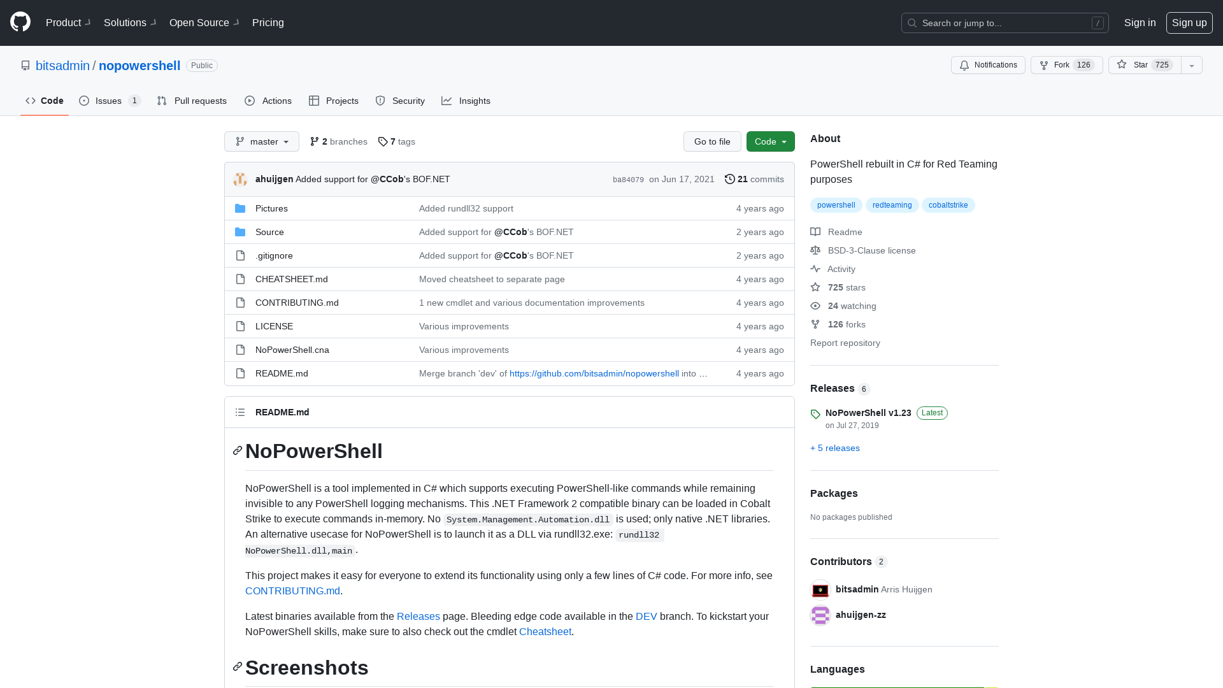Switch to the Issues tab

tap(110, 101)
